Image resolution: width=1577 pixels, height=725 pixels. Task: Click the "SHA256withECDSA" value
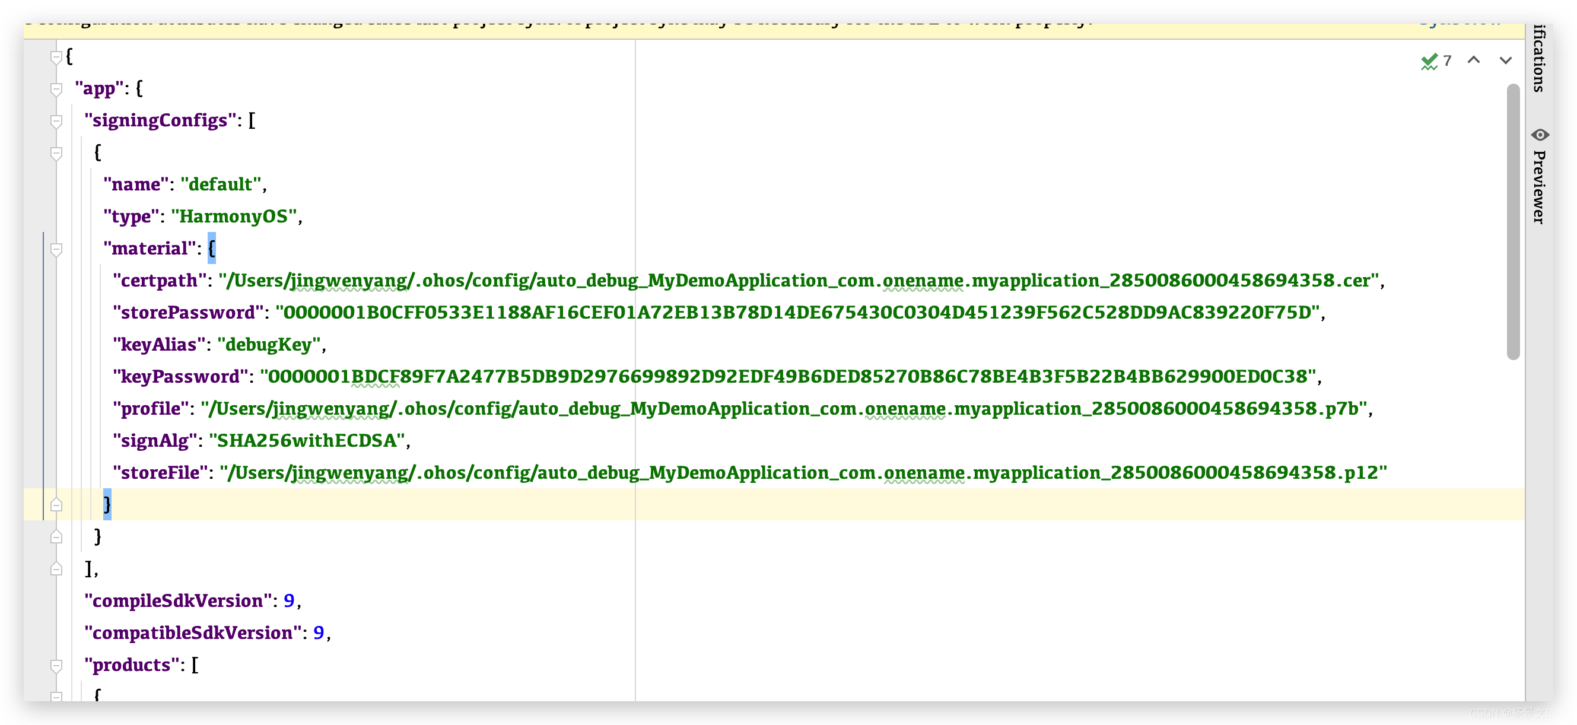point(307,441)
